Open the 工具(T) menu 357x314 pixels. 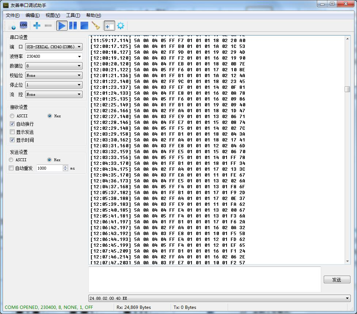pyautogui.click(x=73, y=15)
